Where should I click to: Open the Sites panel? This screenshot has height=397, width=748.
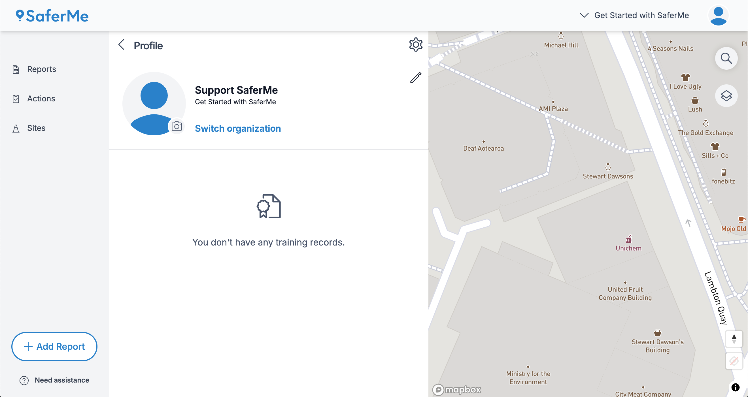(36, 128)
